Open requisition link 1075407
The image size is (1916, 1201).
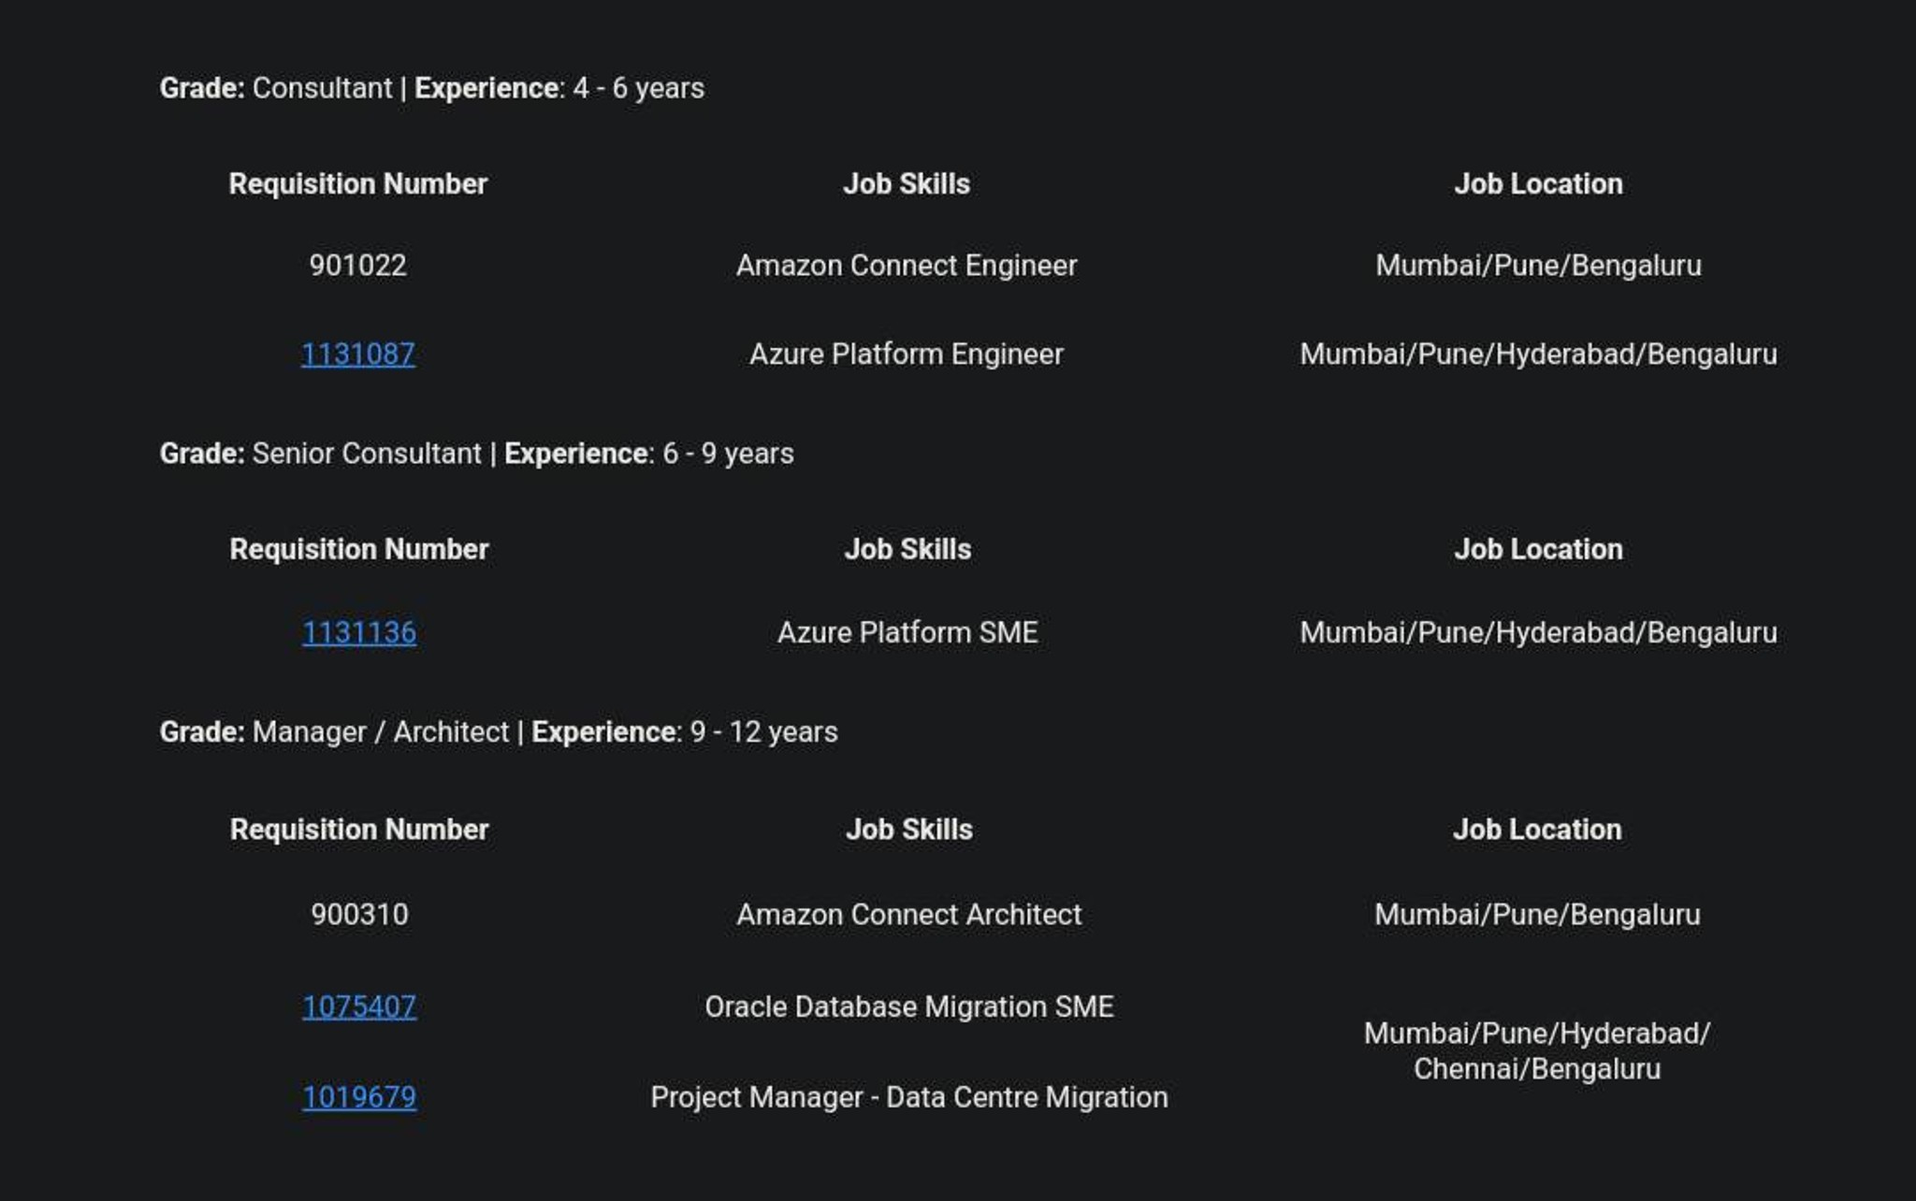click(x=359, y=1007)
